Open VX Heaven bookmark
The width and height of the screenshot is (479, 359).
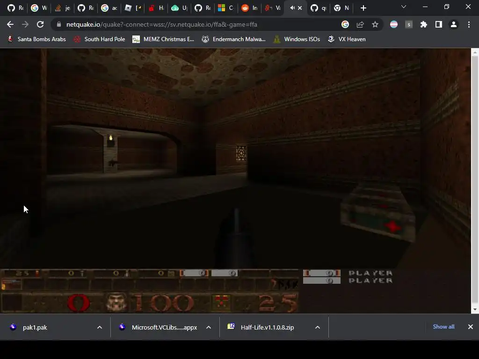pos(347,39)
